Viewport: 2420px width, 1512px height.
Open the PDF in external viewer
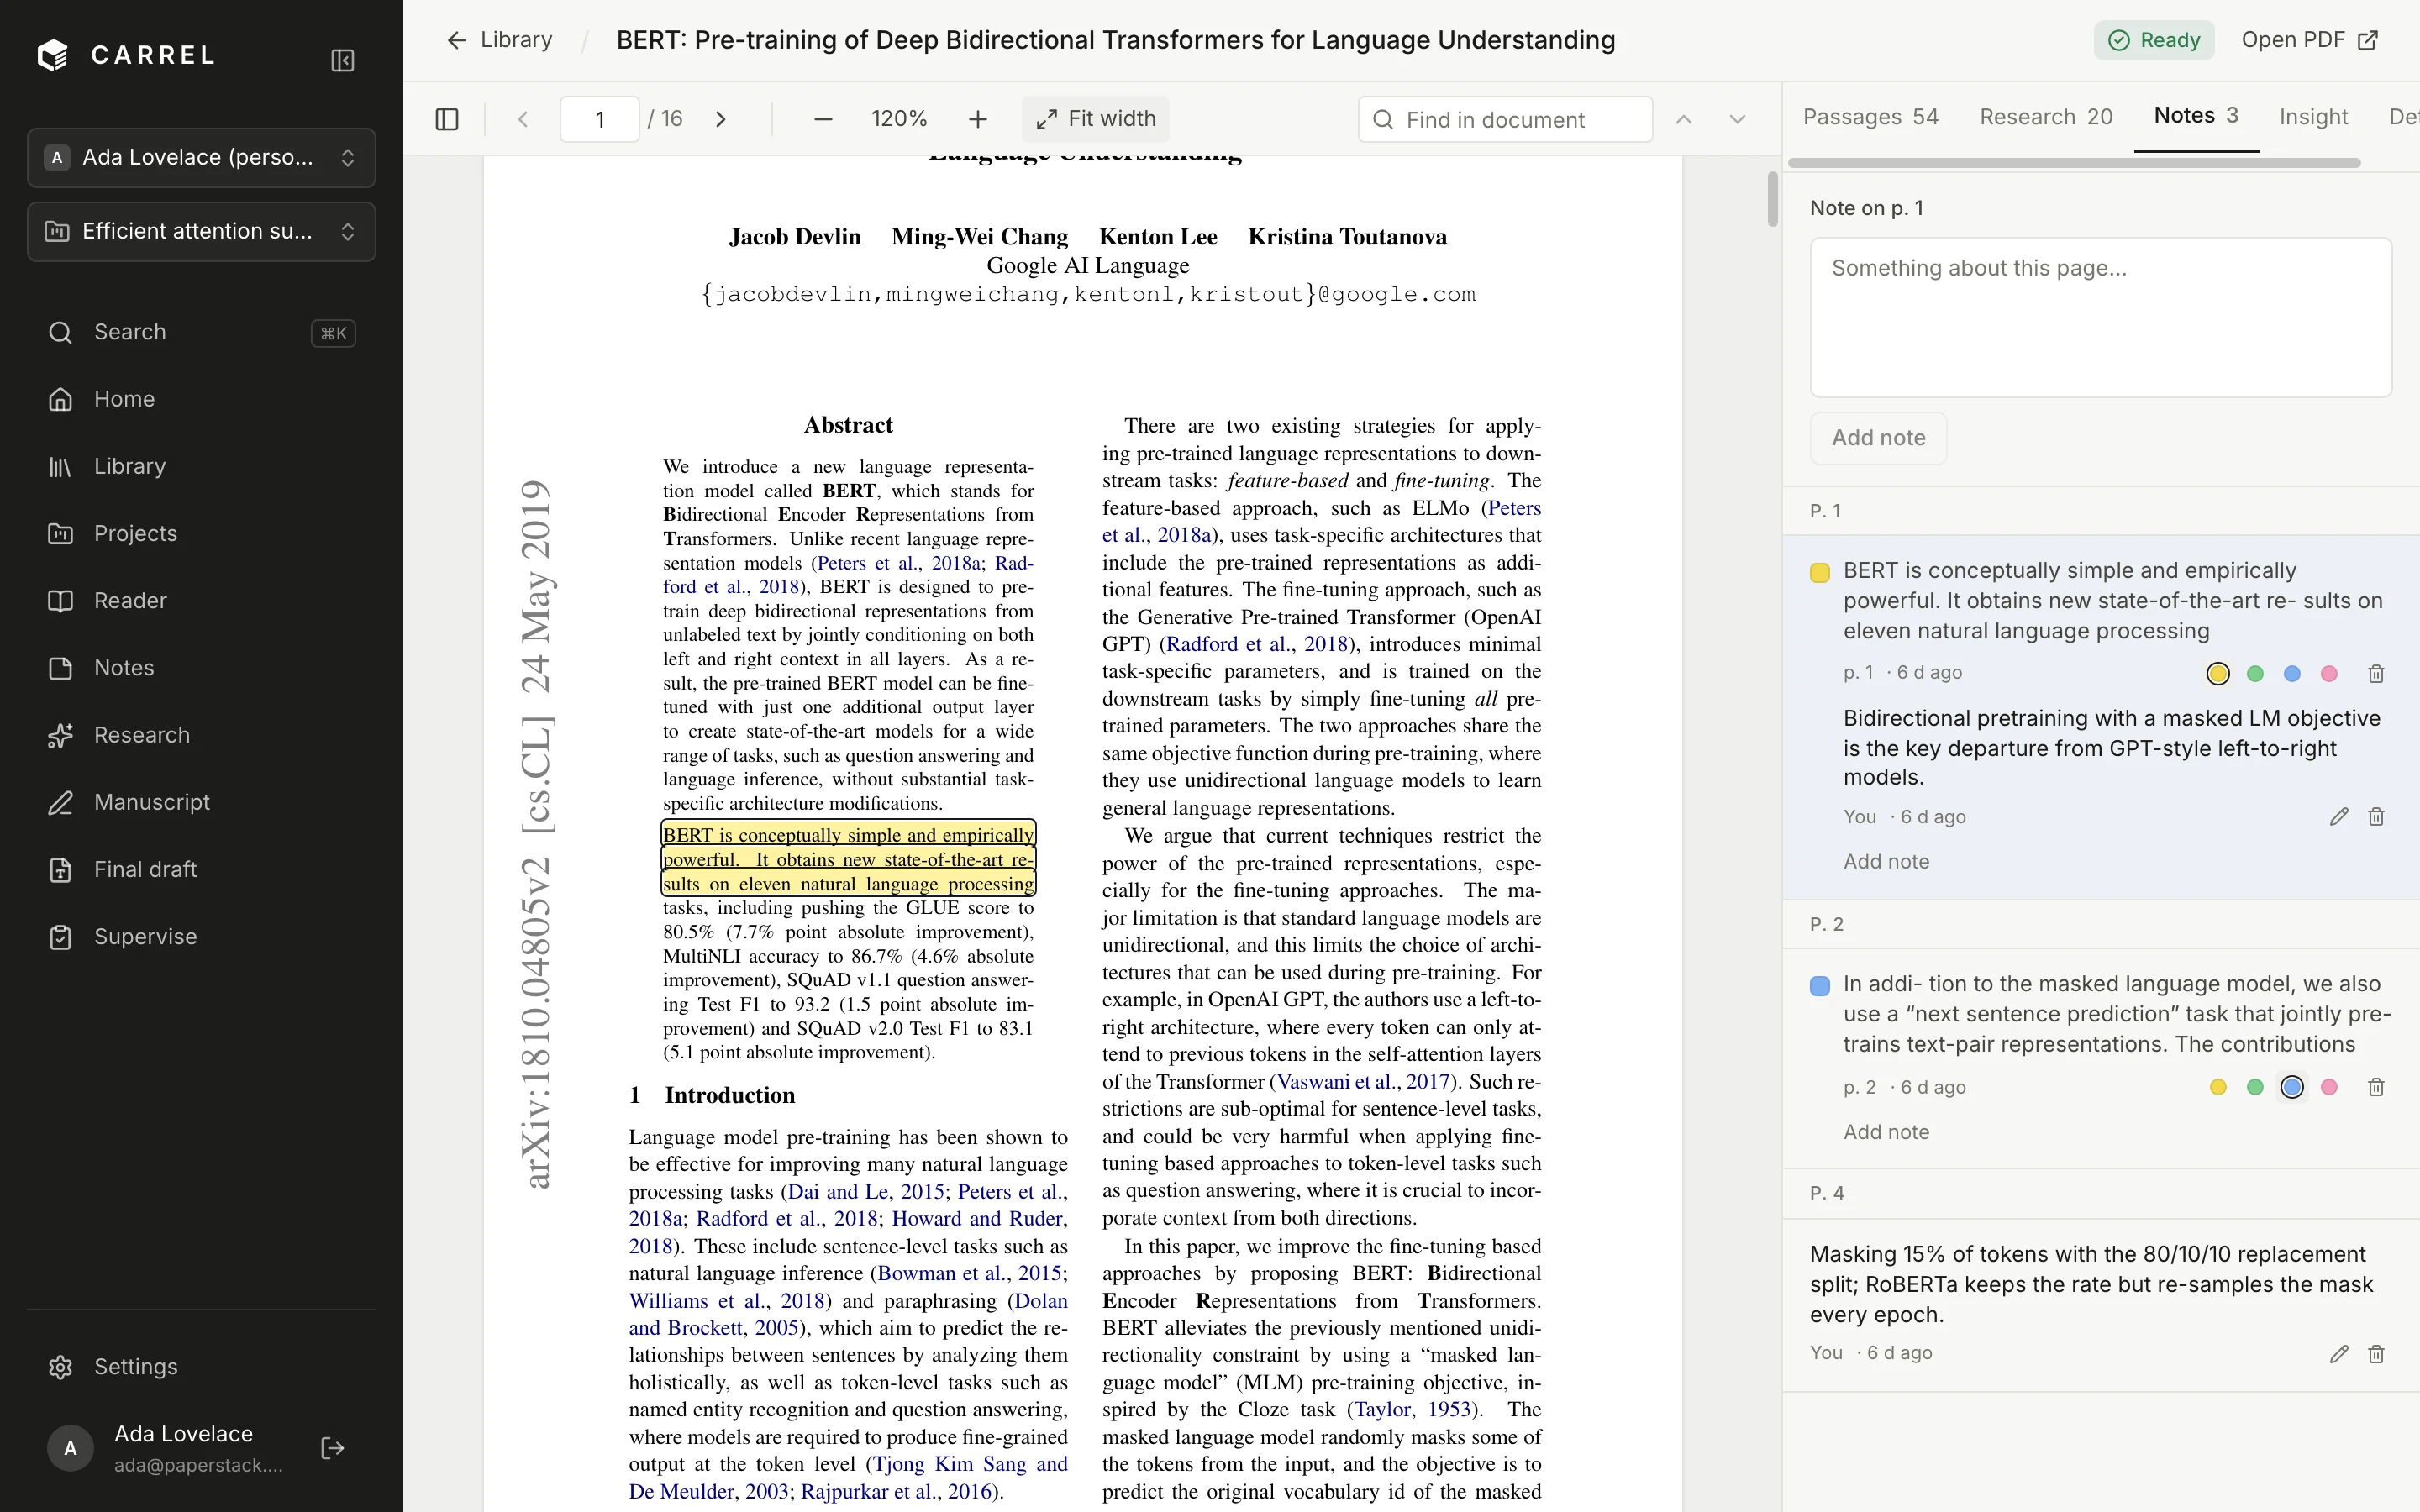point(2309,40)
